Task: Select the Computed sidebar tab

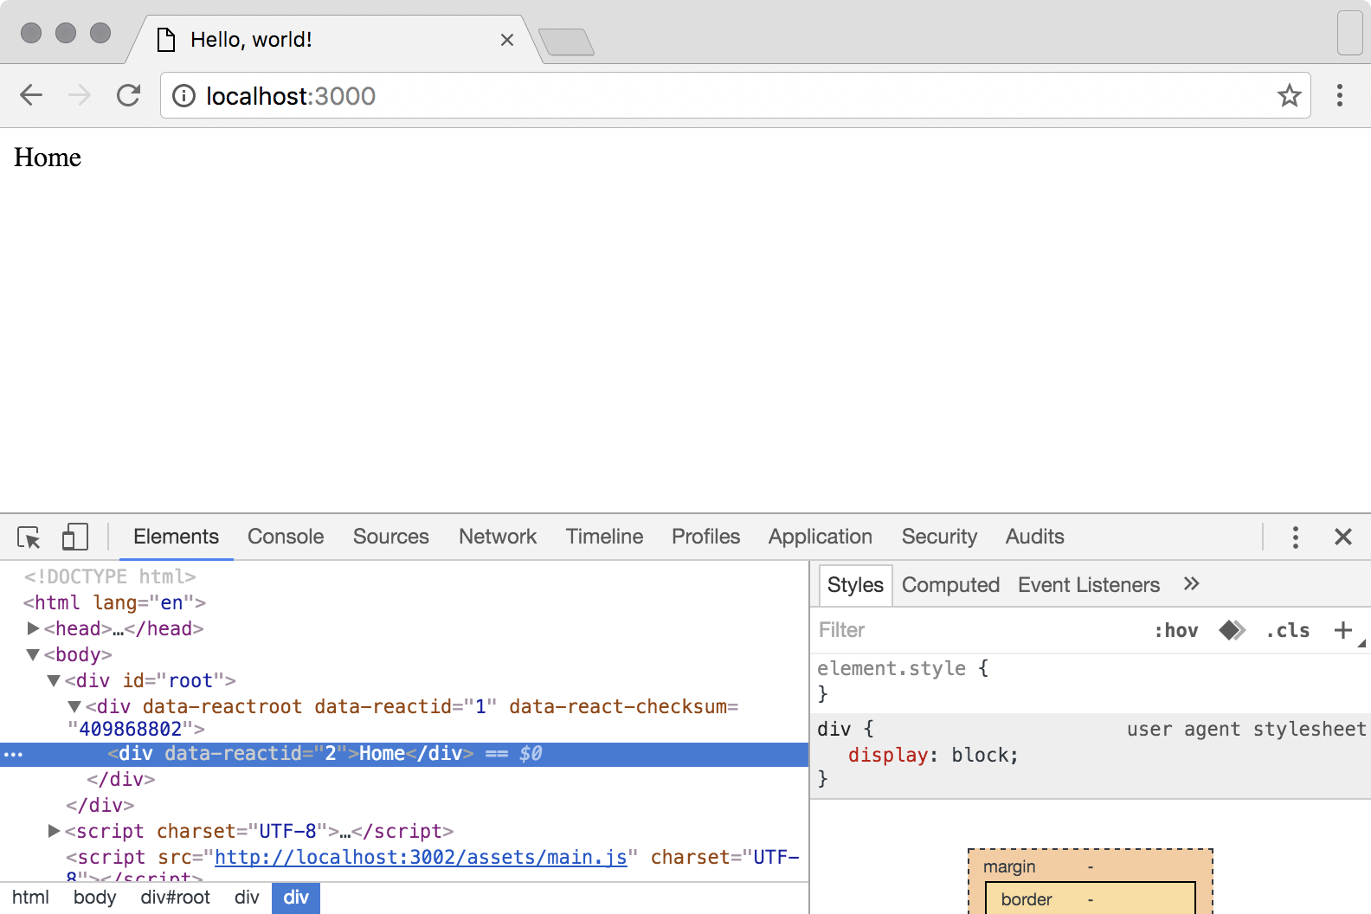Action: pyautogui.click(x=950, y=585)
